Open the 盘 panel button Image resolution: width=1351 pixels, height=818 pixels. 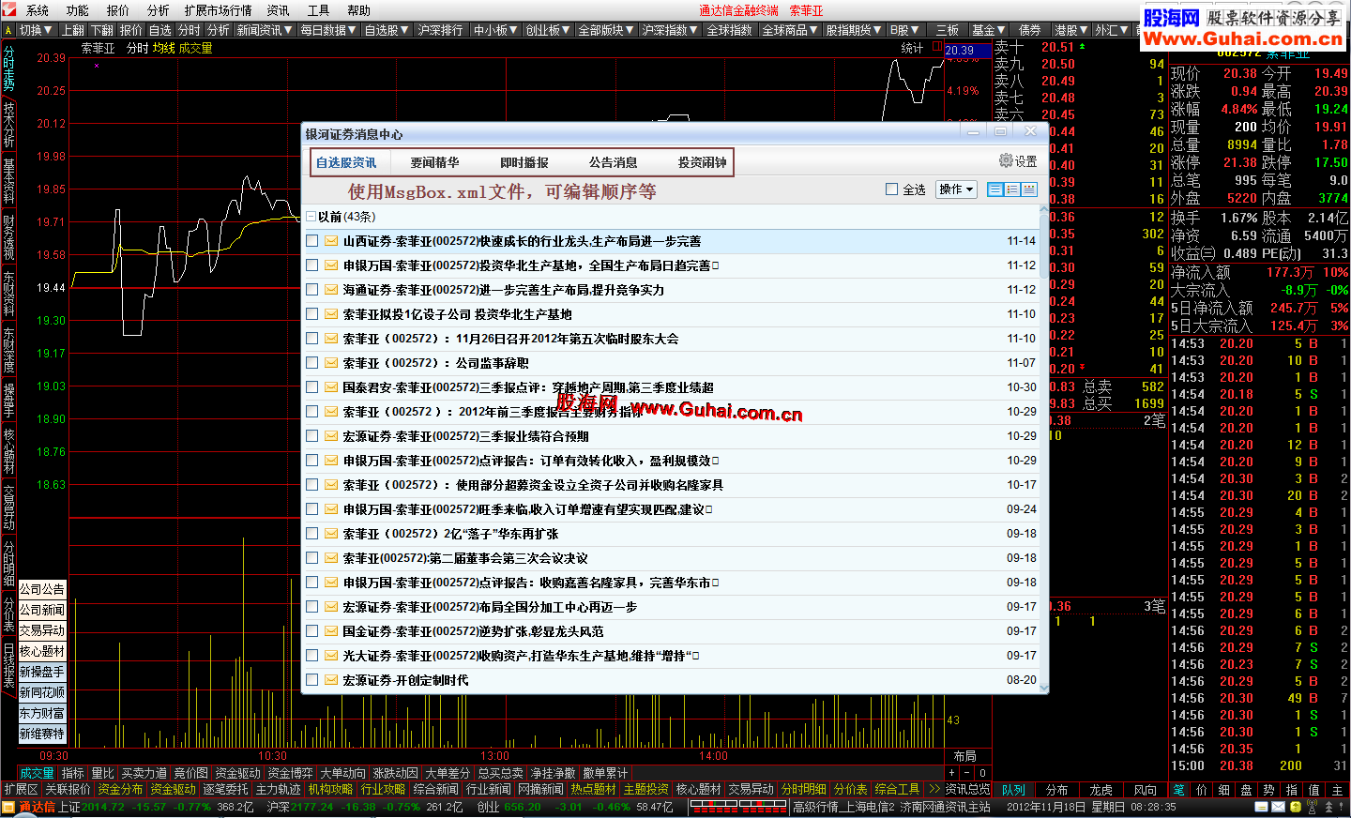[1247, 790]
